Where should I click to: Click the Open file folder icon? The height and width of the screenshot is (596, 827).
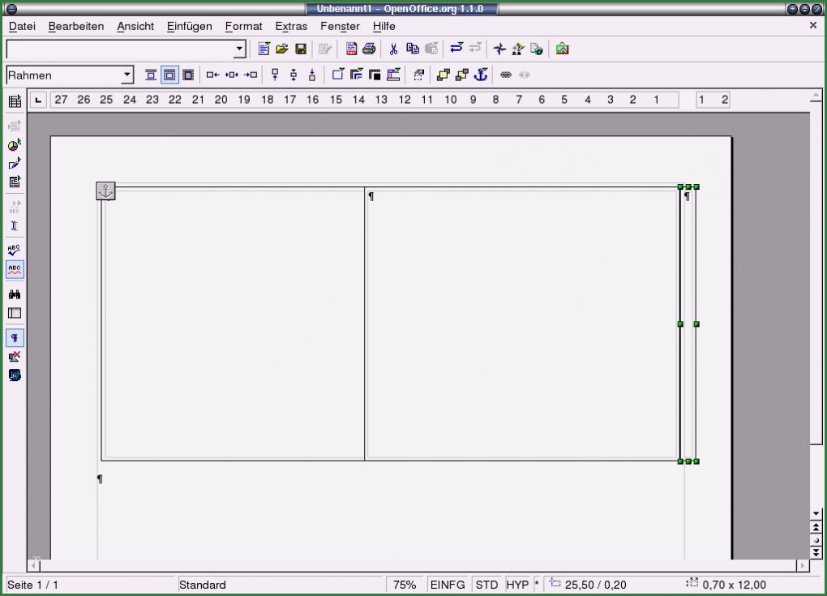tap(282, 49)
